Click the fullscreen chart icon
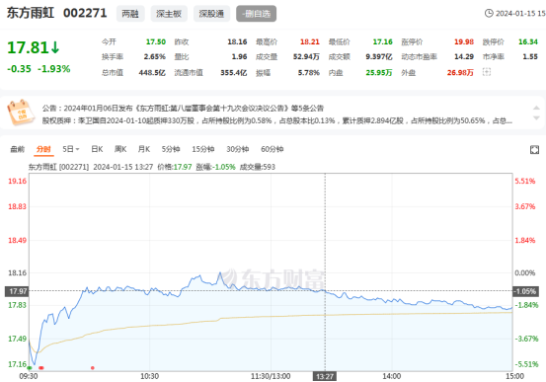The image size is (546, 382). coord(534,150)
